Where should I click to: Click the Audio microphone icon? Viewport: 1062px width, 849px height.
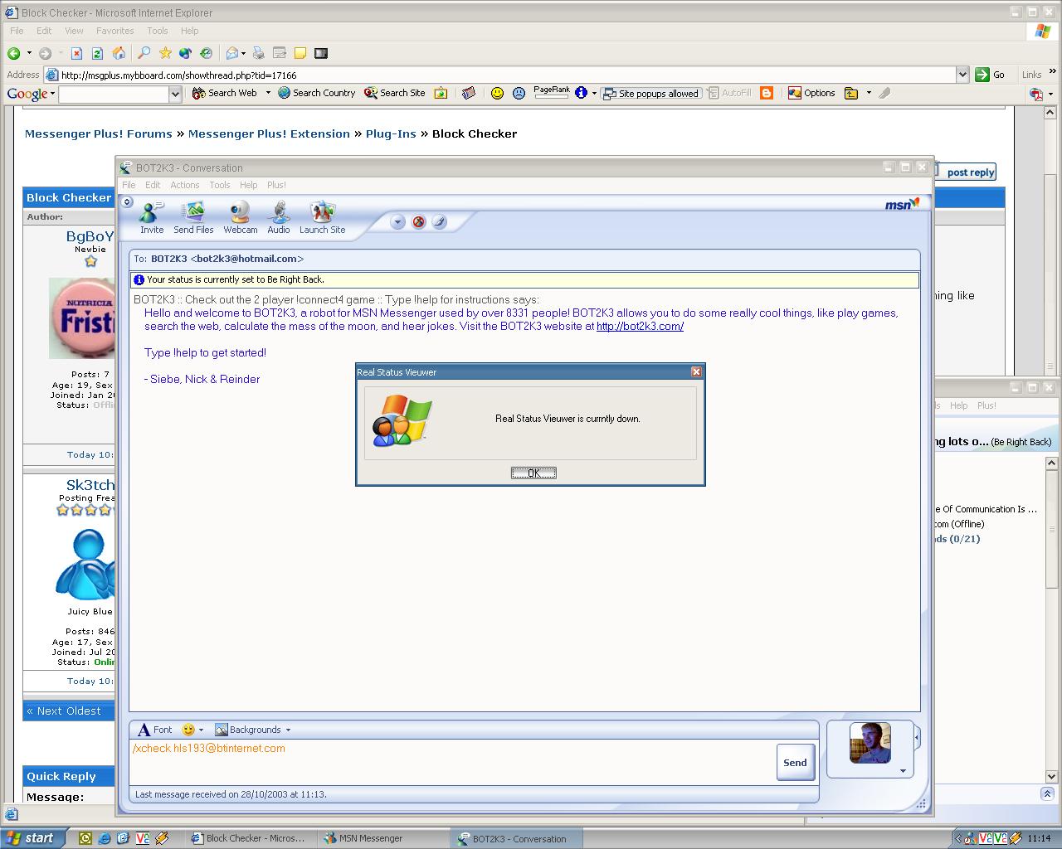279,214
